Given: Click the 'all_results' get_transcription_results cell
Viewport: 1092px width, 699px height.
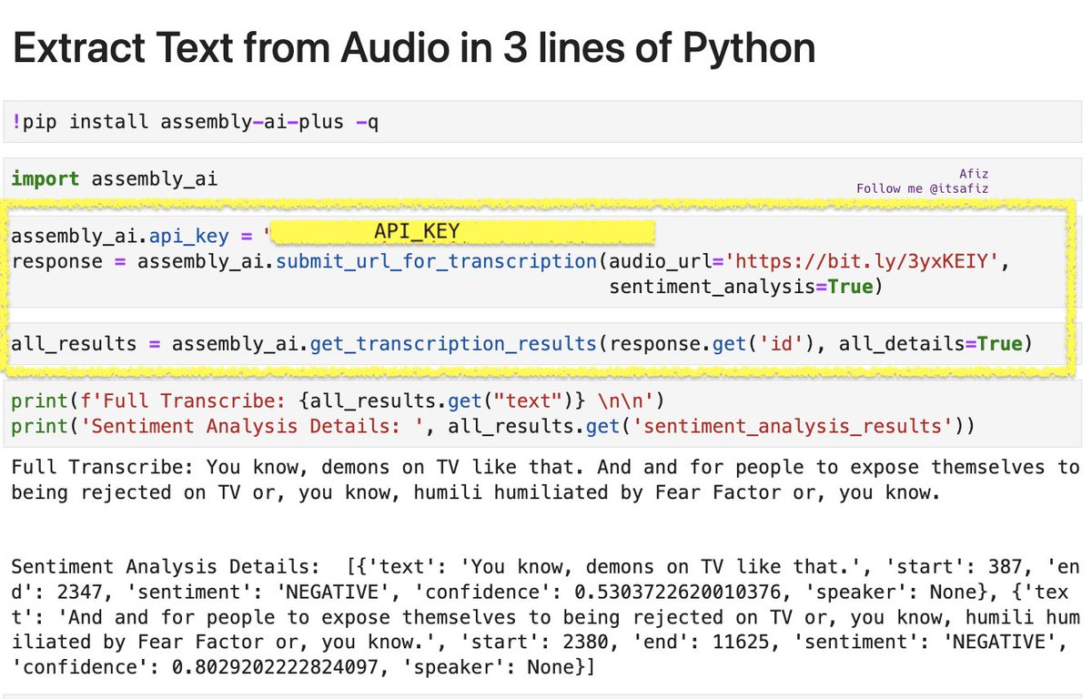Looking at the screenshot, I should [542, 344].
